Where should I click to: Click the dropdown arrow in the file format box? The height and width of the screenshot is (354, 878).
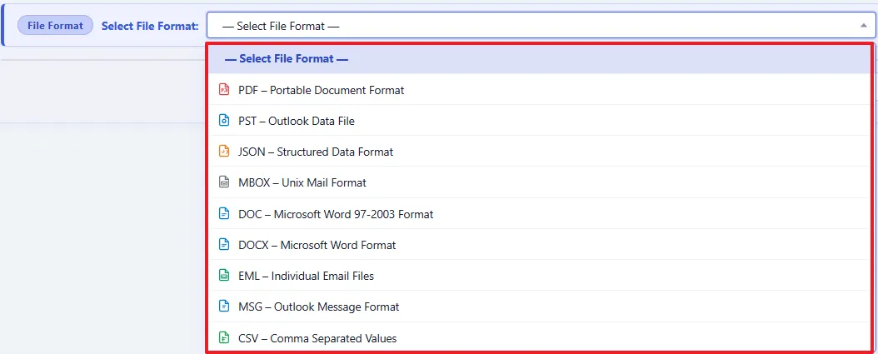863,25
